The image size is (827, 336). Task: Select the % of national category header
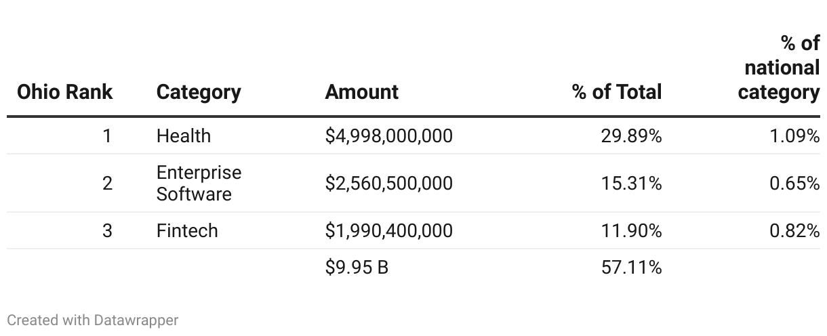coord(779,68)
